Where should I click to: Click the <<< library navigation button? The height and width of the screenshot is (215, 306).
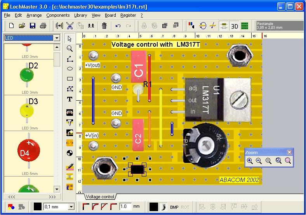click(x=12, y=197)
